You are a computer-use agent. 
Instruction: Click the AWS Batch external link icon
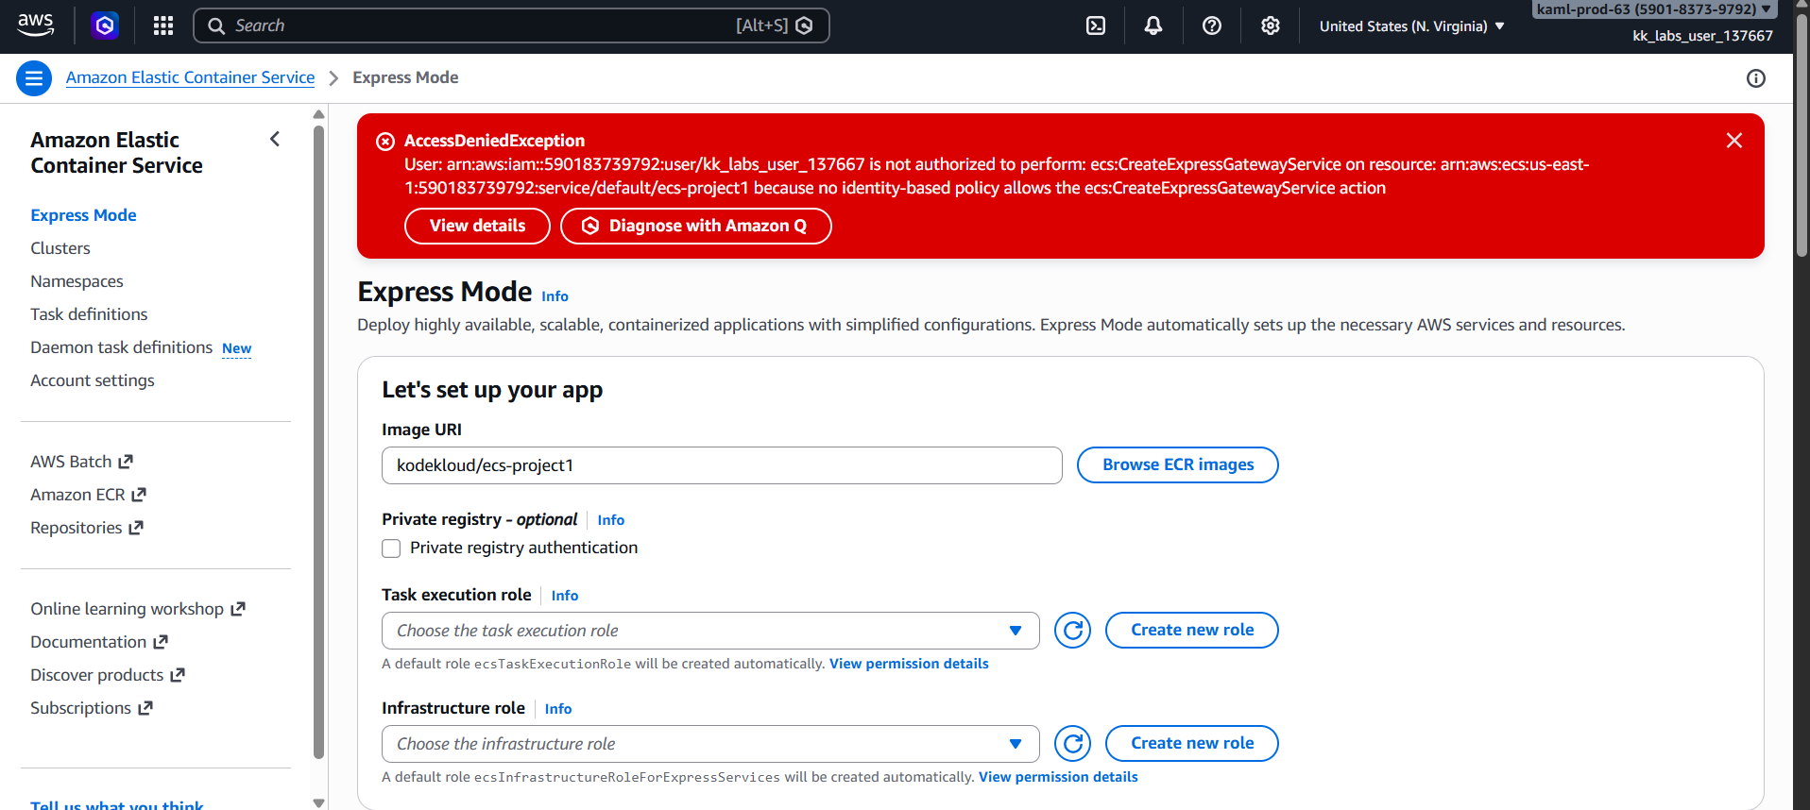(x=126, y=462)
